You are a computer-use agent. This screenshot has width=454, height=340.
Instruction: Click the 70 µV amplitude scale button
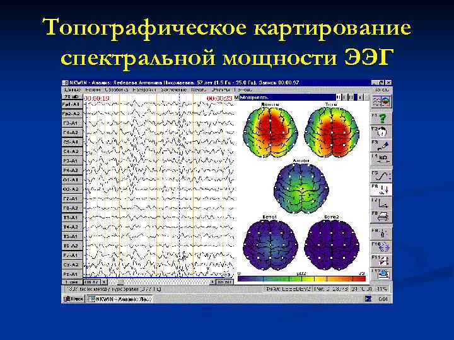[x=72, y=96]
